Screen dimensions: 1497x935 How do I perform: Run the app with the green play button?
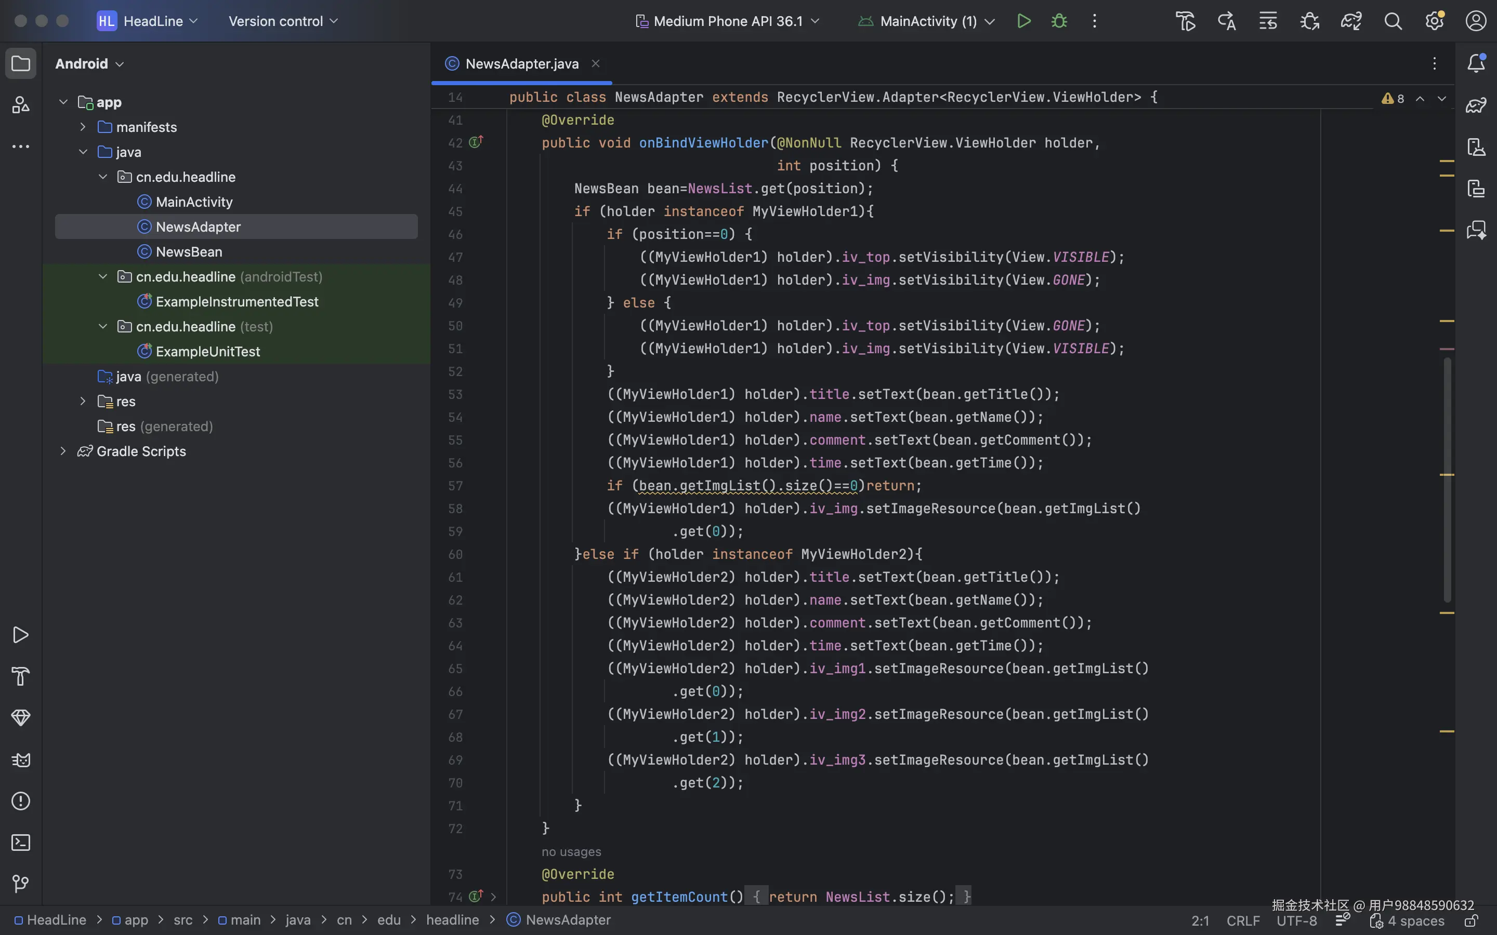point(1024,21)
